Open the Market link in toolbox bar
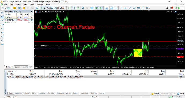Viewport: 185px width, 98px height. 155,94
